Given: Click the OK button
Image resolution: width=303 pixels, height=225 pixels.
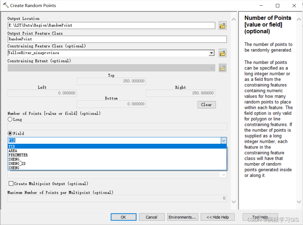Looking at the screenshot, I should [x=123, y=217].
